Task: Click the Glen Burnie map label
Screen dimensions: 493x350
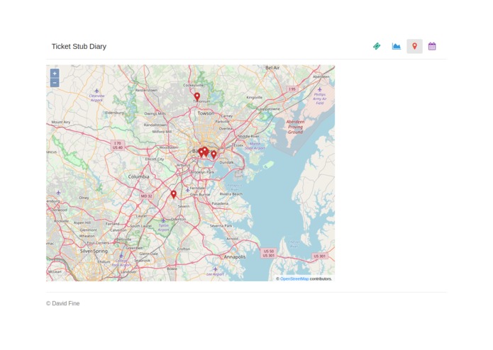Action: pyautogui.click(x=199, y=195)
